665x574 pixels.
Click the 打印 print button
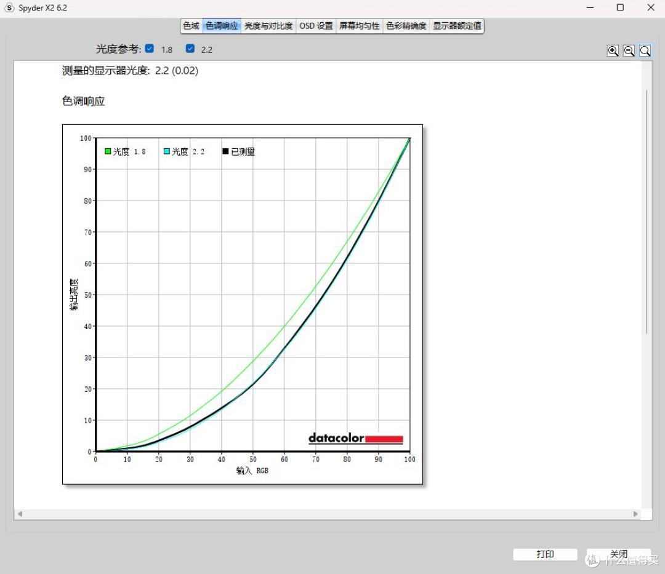tap(545, 554)
